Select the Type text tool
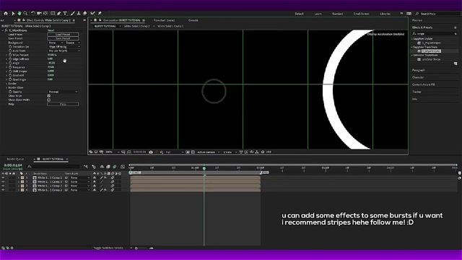 (65, 14)
